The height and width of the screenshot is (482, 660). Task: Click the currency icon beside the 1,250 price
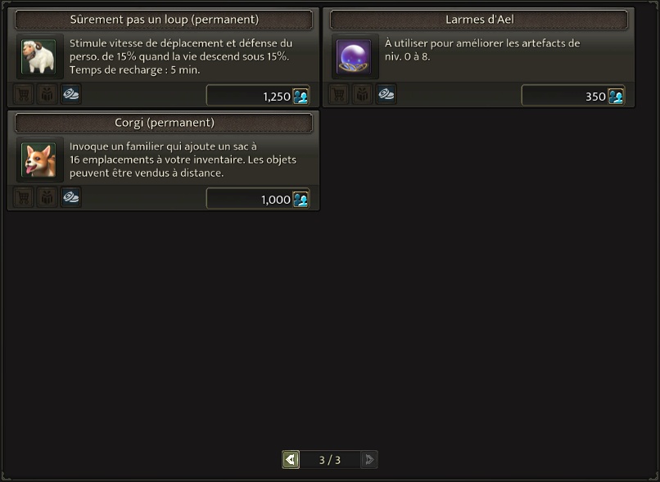click(x=301, y=97)
